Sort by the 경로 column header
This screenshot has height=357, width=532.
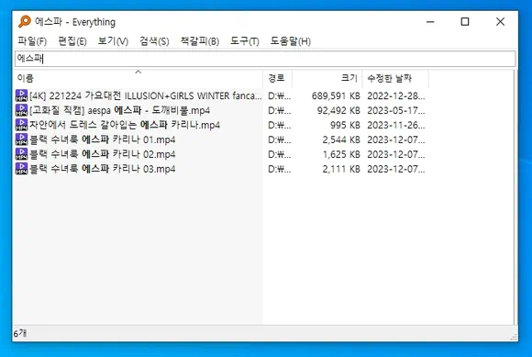278,78
